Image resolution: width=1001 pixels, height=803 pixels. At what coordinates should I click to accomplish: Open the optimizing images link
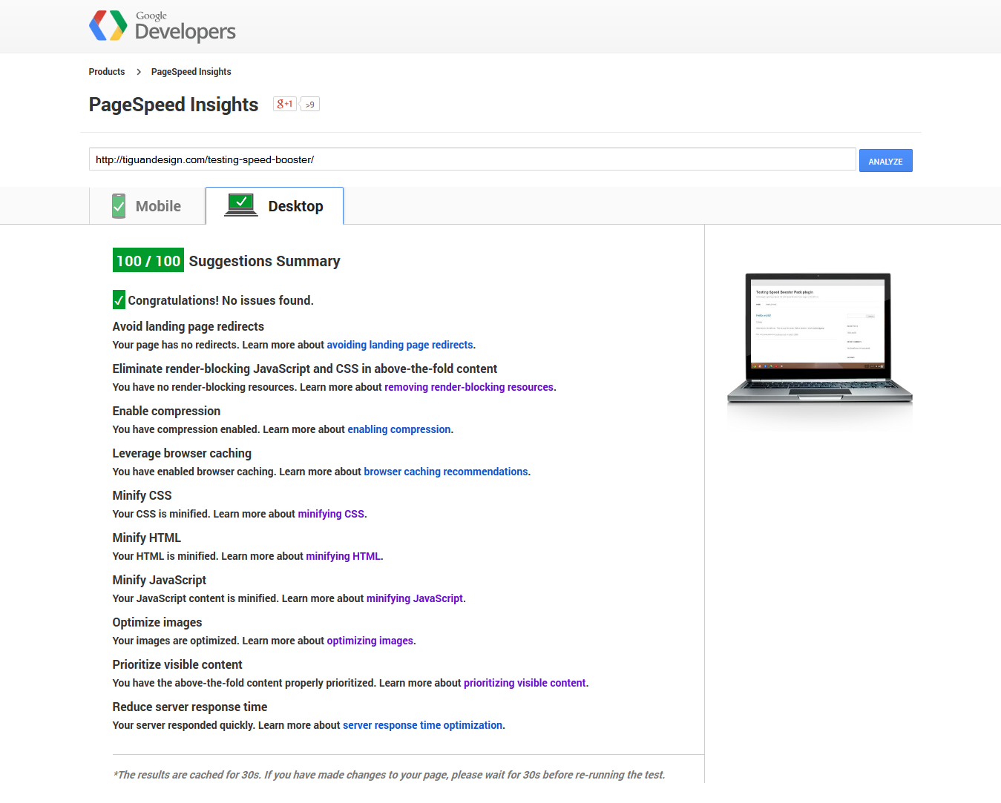pos(370,641)
